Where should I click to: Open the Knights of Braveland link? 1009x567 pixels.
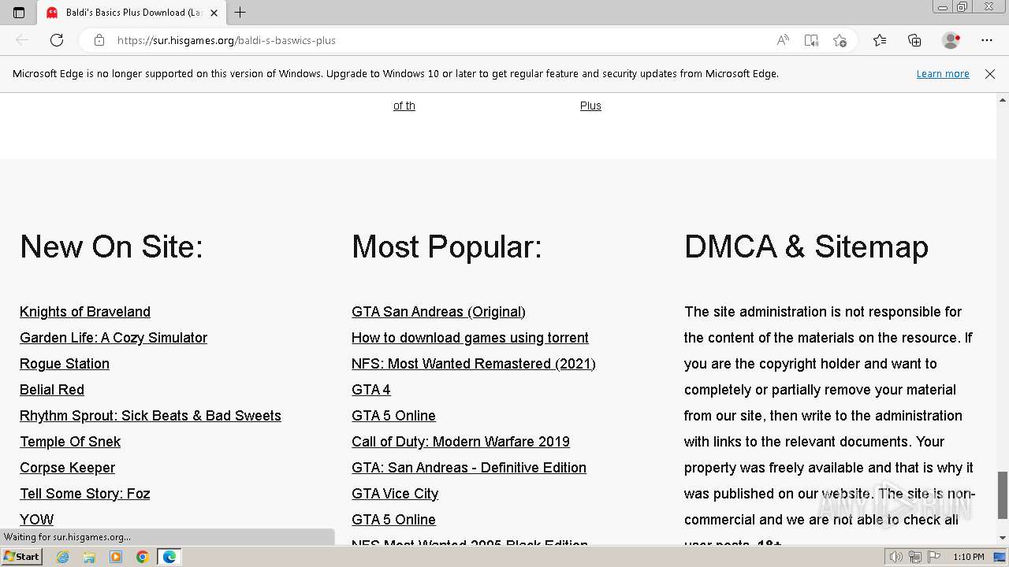click(85, 312)
